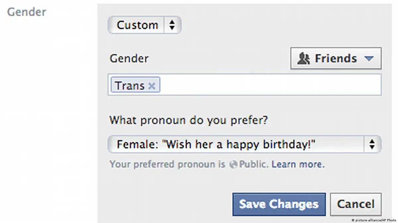This screenshot has width=398, height=223.
Task: Remove the Trans gender tag
Action: (152, 86)
